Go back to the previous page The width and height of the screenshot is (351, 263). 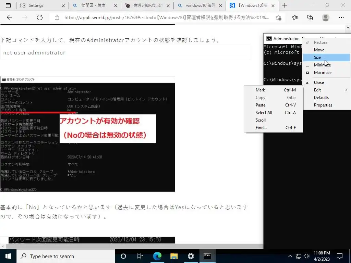(9, 17)
